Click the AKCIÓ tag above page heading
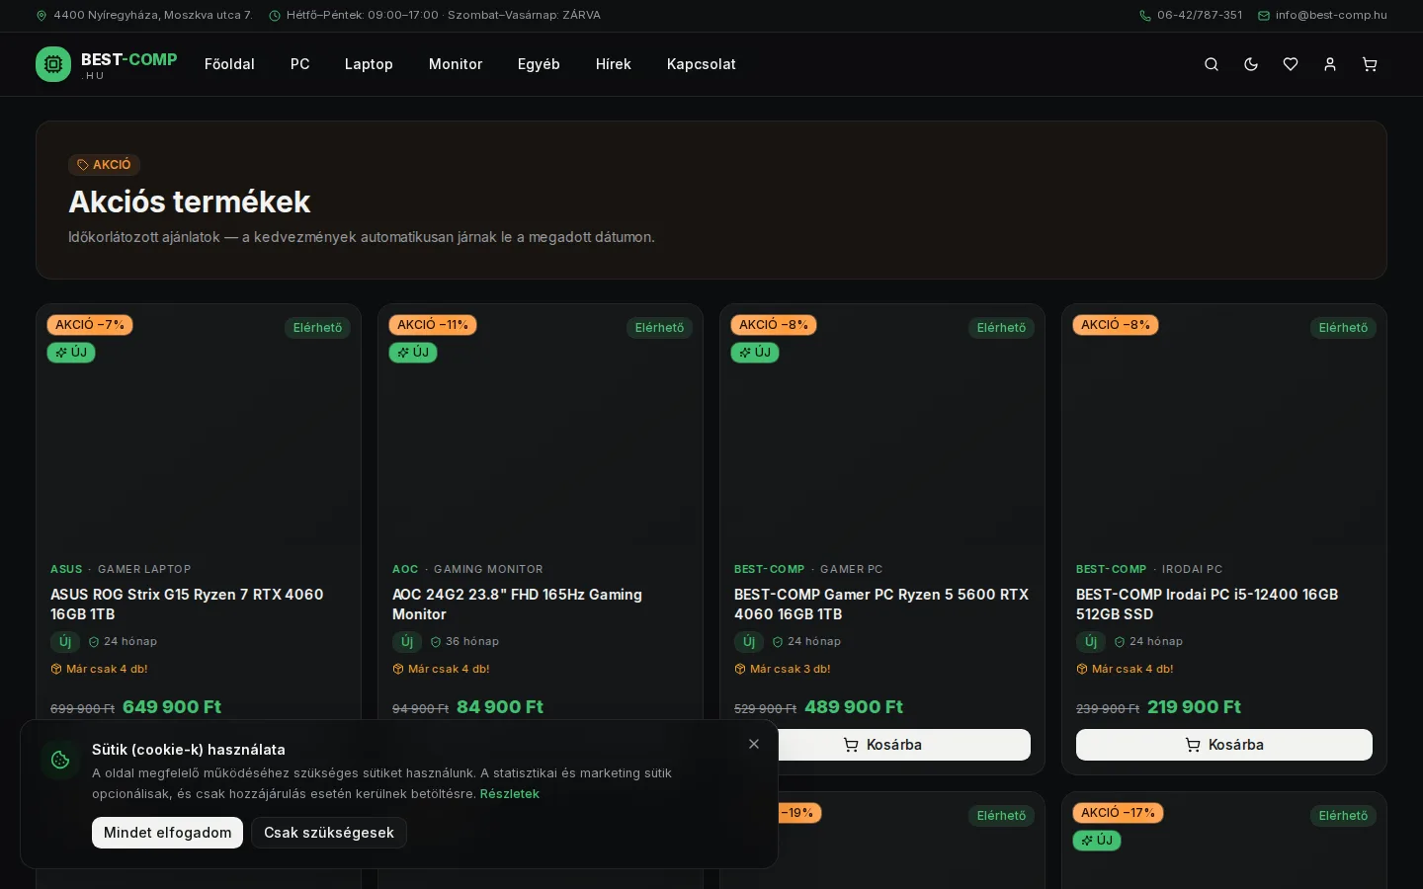1423x889 pixels. pos(104,165)
